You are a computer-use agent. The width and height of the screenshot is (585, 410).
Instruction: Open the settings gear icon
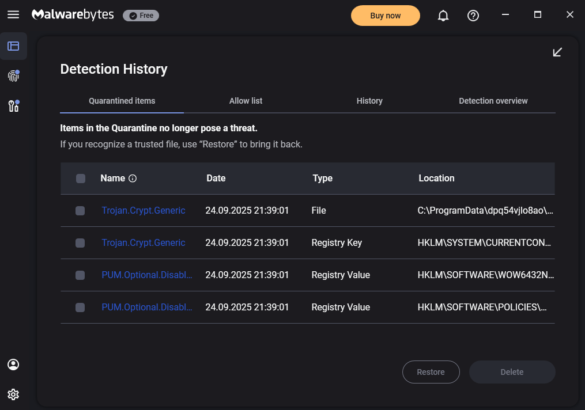(13, 394)
